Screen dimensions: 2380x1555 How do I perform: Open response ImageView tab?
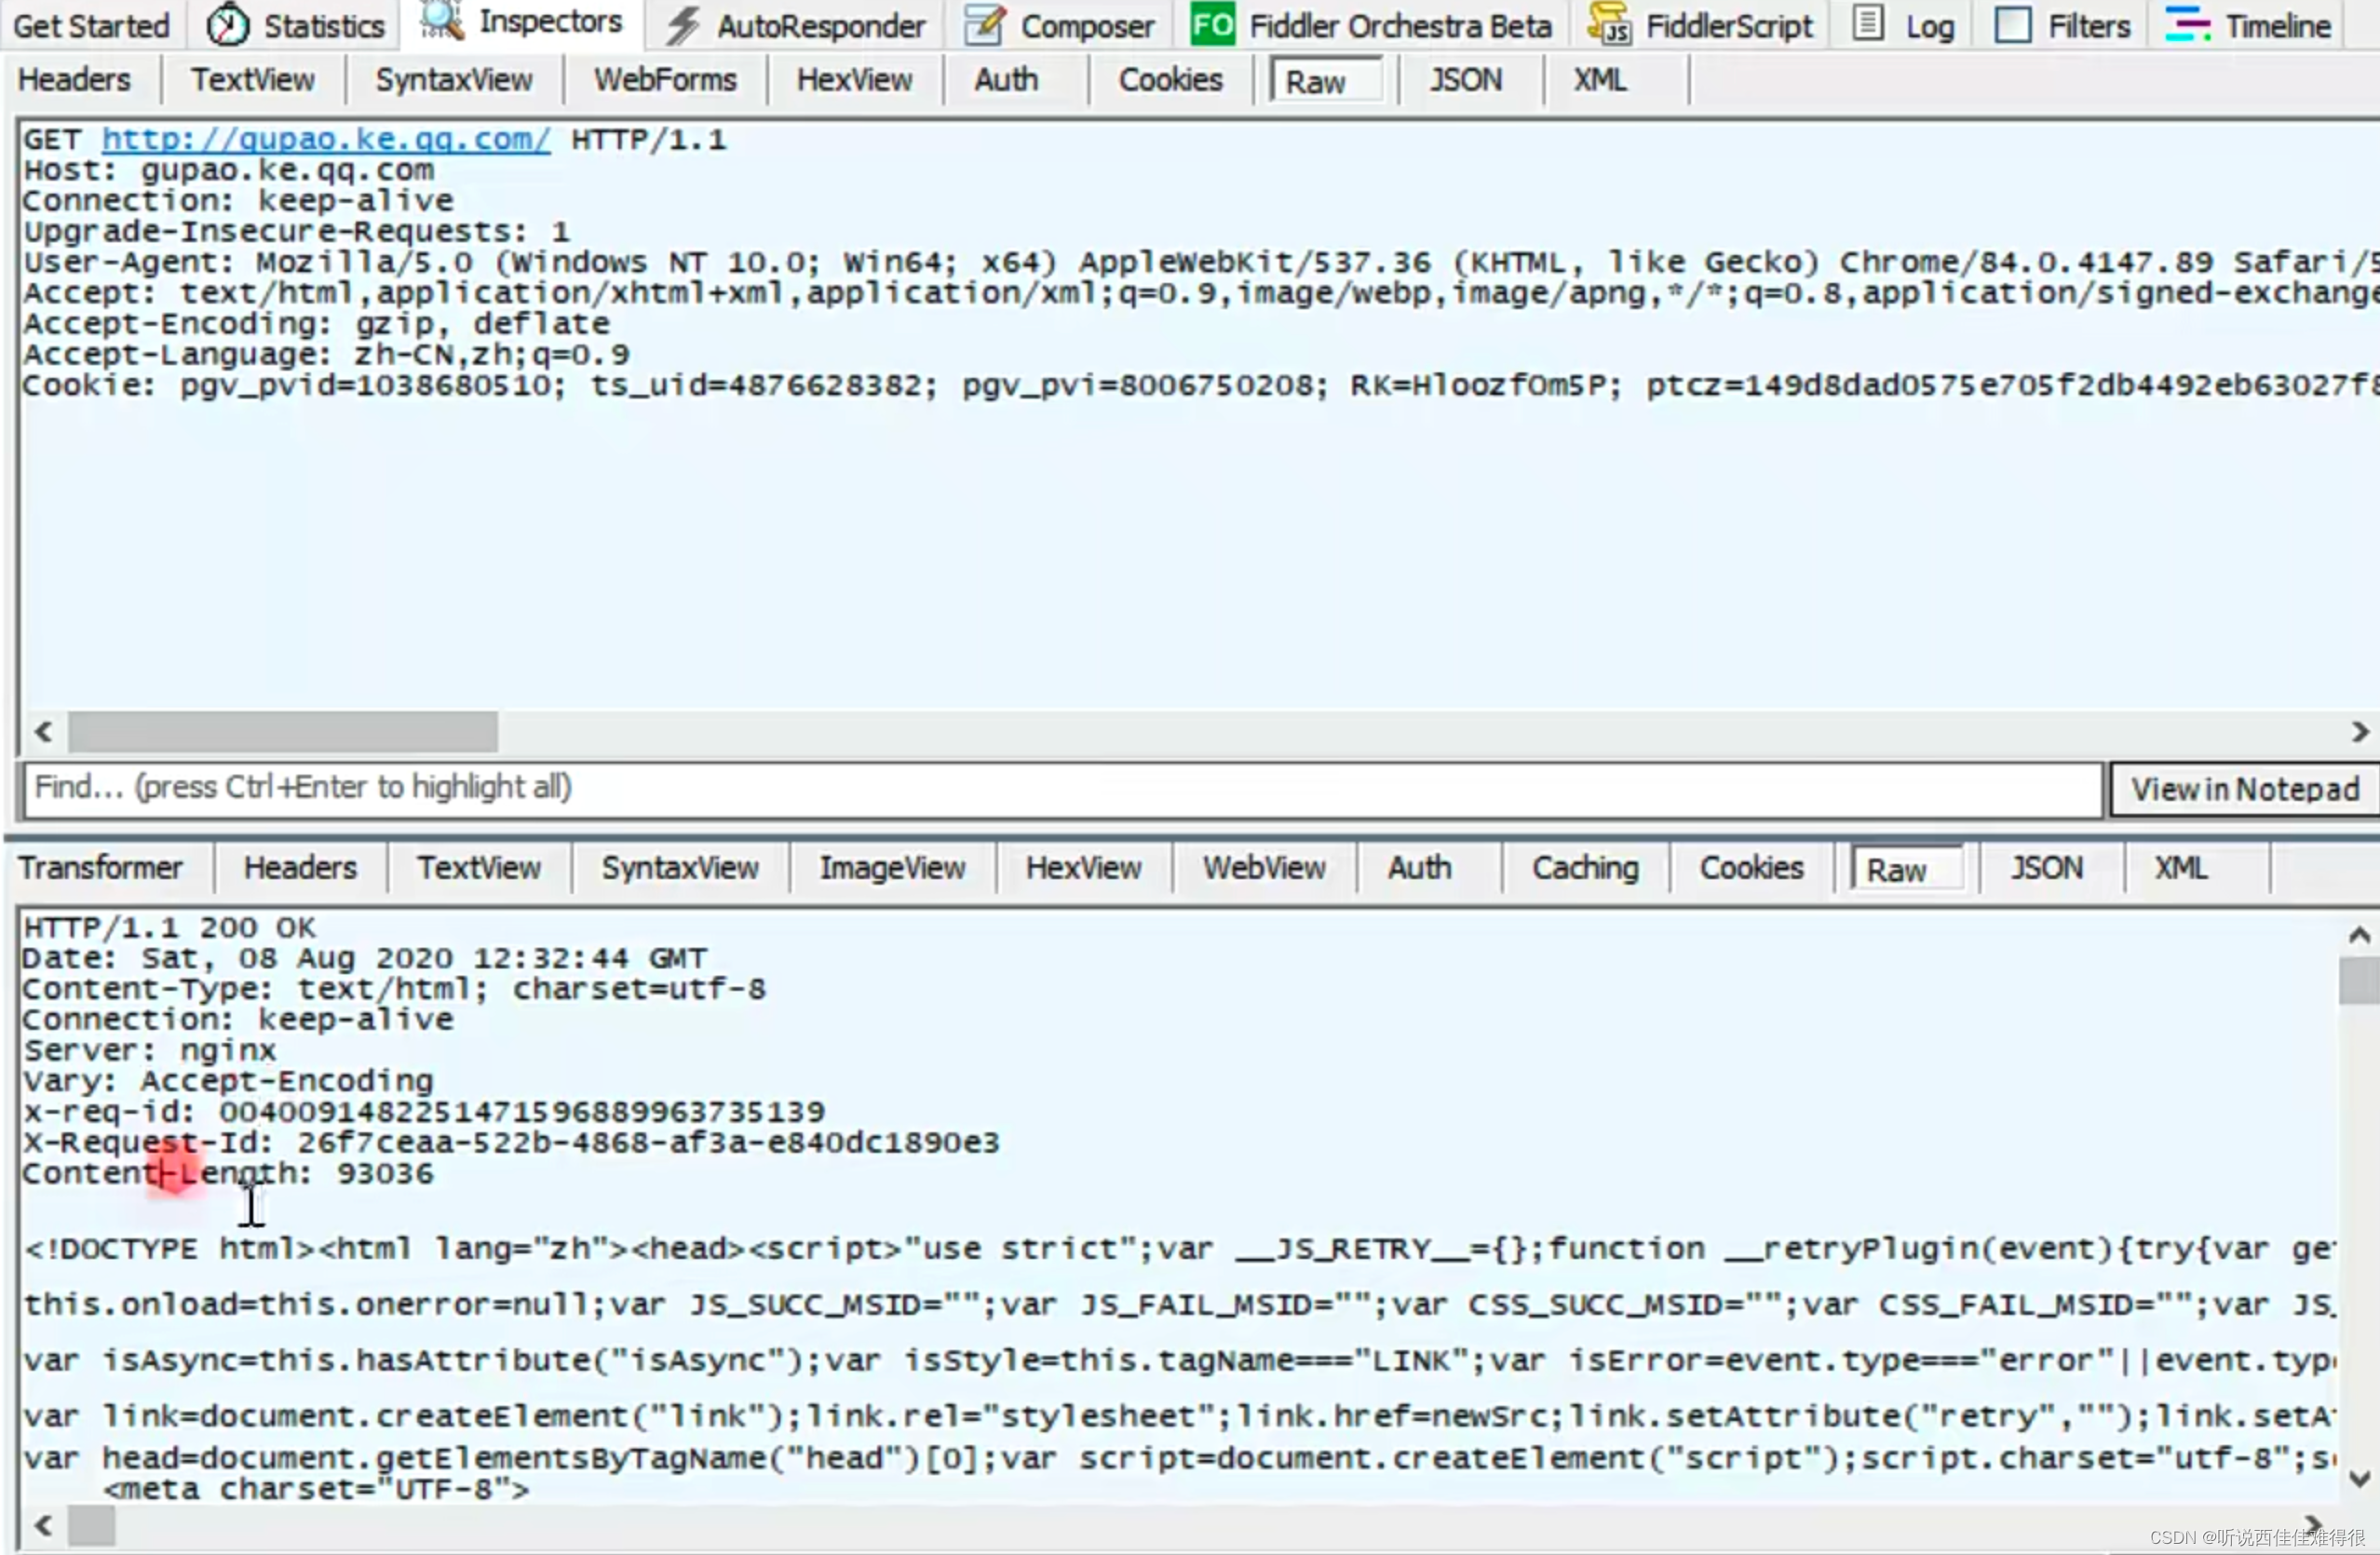892,868
